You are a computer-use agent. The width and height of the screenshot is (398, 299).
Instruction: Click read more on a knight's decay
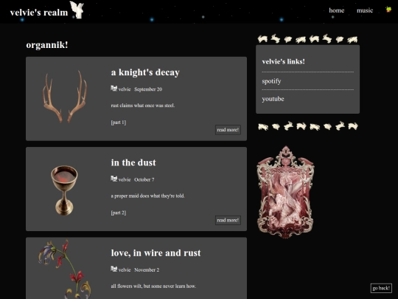click(228, 130)
